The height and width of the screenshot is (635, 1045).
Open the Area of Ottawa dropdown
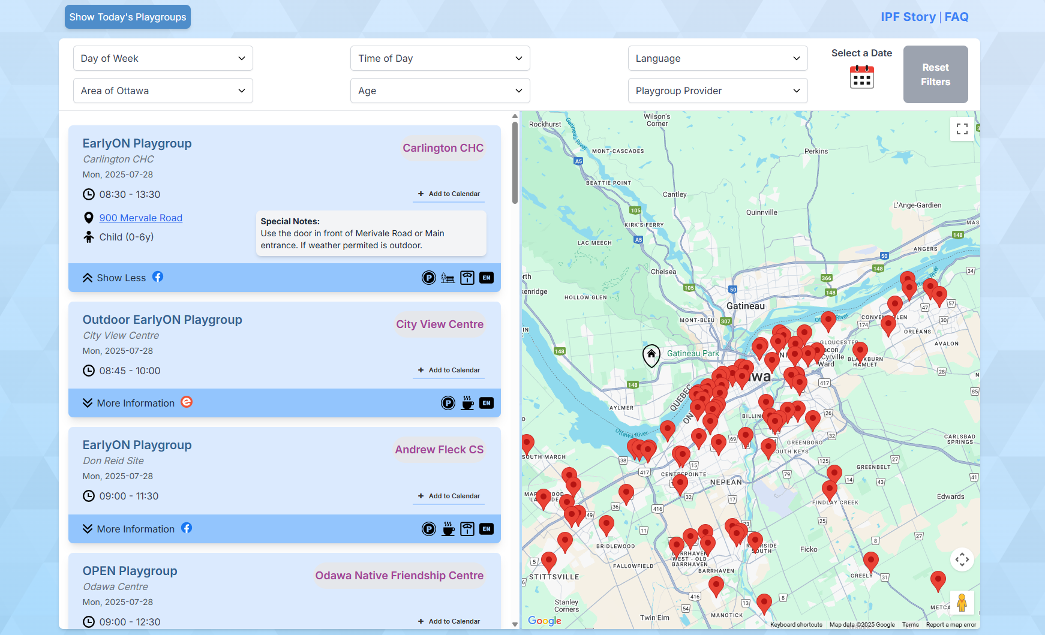click(163, 91)
